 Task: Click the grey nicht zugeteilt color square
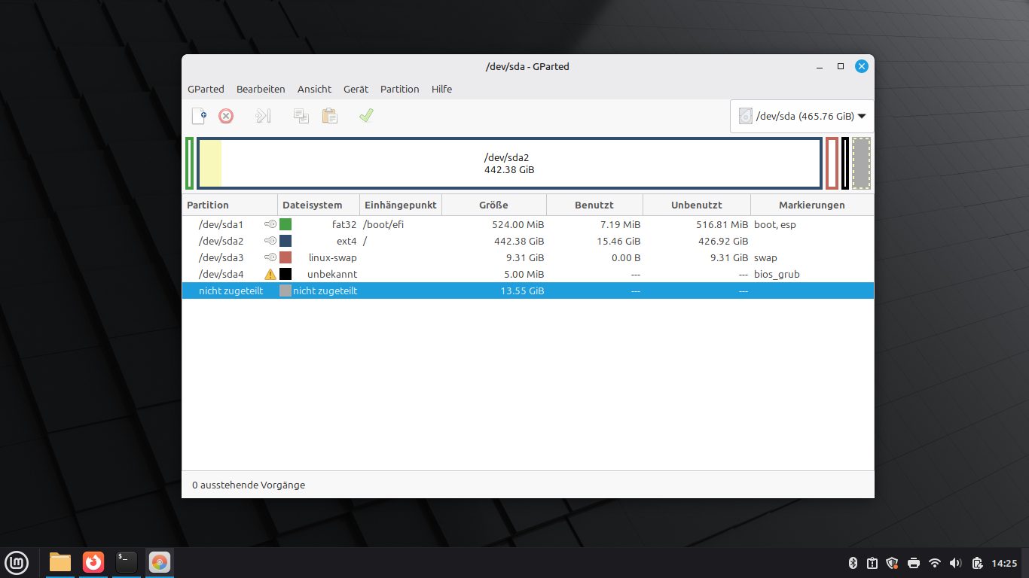point(285,291)
